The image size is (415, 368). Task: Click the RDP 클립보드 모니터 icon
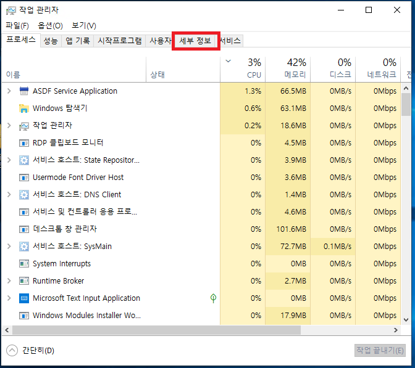[x=24, y=143]
